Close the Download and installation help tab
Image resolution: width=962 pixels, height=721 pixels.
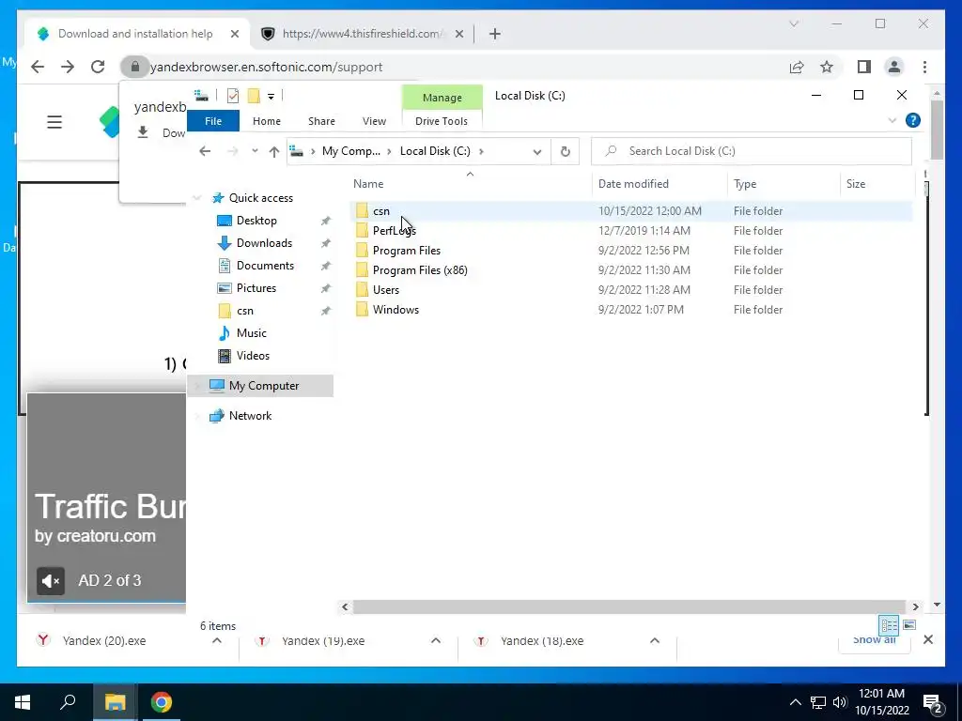[234, 34]
